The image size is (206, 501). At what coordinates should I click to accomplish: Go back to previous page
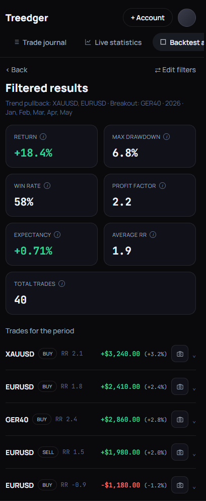pyautogui.click(x=17, y=70)
